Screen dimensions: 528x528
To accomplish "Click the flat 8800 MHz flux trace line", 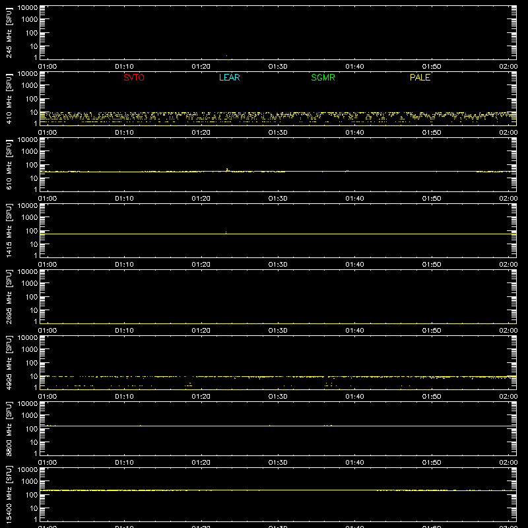I will (x=278, y=426).
